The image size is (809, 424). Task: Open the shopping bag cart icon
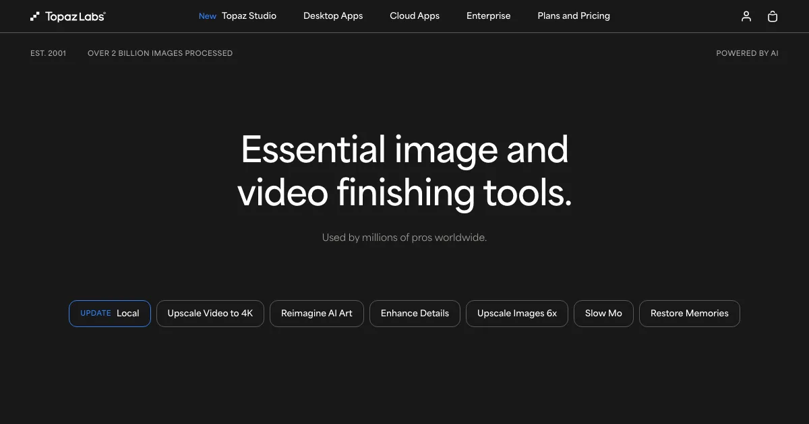(x=773, y=16)
